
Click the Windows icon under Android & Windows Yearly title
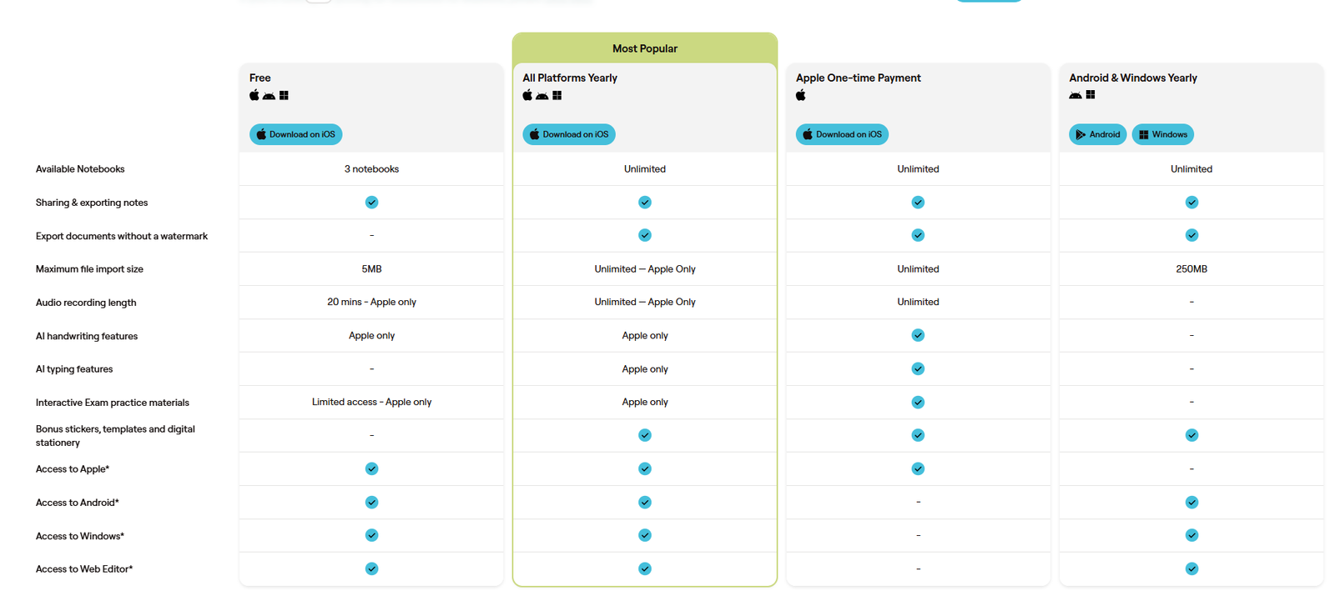point(1091,95)
